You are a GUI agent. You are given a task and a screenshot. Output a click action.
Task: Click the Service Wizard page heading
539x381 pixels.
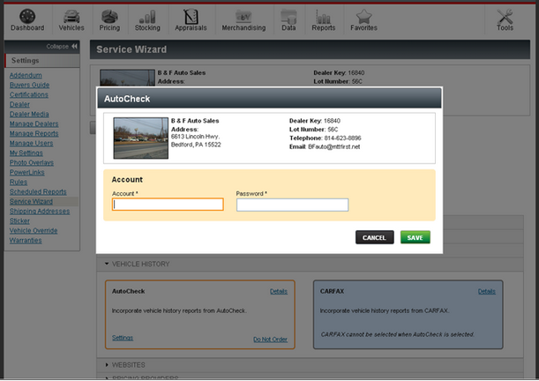point(131,49)
